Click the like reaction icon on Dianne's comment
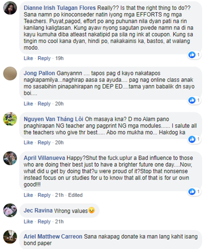This screenshot has width=214, height=249. [192, 55]
